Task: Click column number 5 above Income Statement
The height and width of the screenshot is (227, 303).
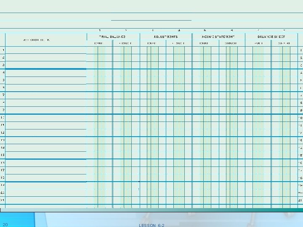Action: pos(205,30)
